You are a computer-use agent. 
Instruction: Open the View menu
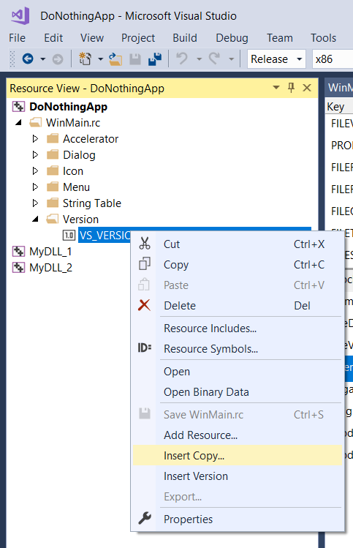[x=92, y=38]
